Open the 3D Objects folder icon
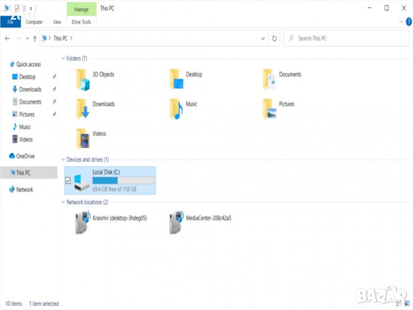Image resolution: width=413 pixels, height=310 pixels. 83,80
